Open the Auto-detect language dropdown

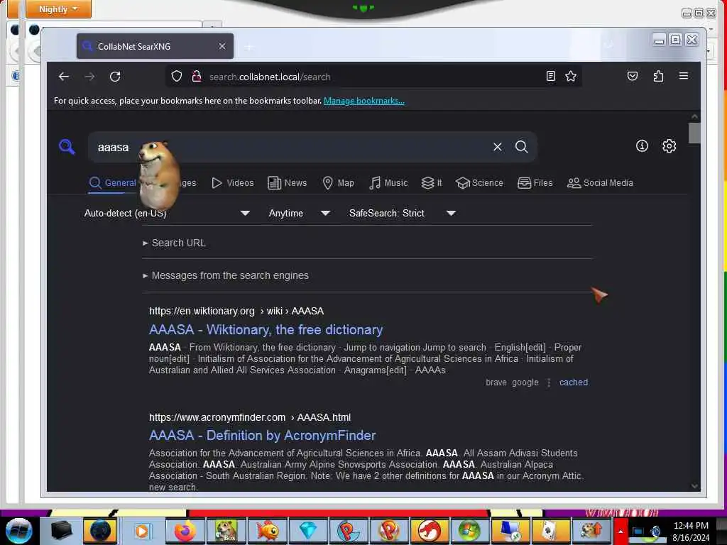point(167,213)
